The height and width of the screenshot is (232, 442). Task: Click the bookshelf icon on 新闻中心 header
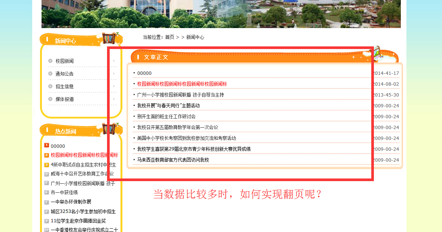[x=109, y=38]
